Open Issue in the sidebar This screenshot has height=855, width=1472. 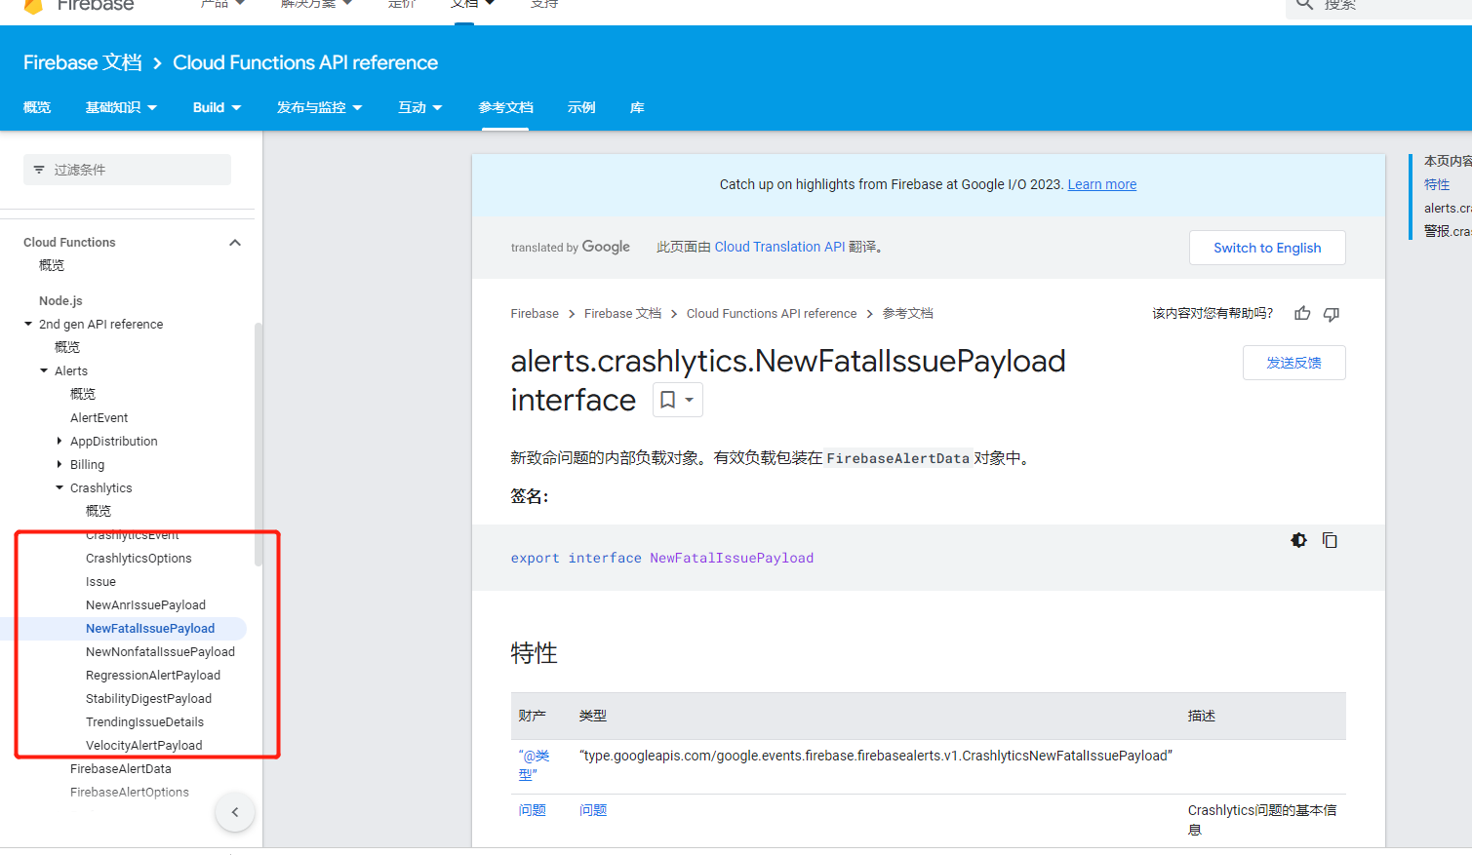100,581
